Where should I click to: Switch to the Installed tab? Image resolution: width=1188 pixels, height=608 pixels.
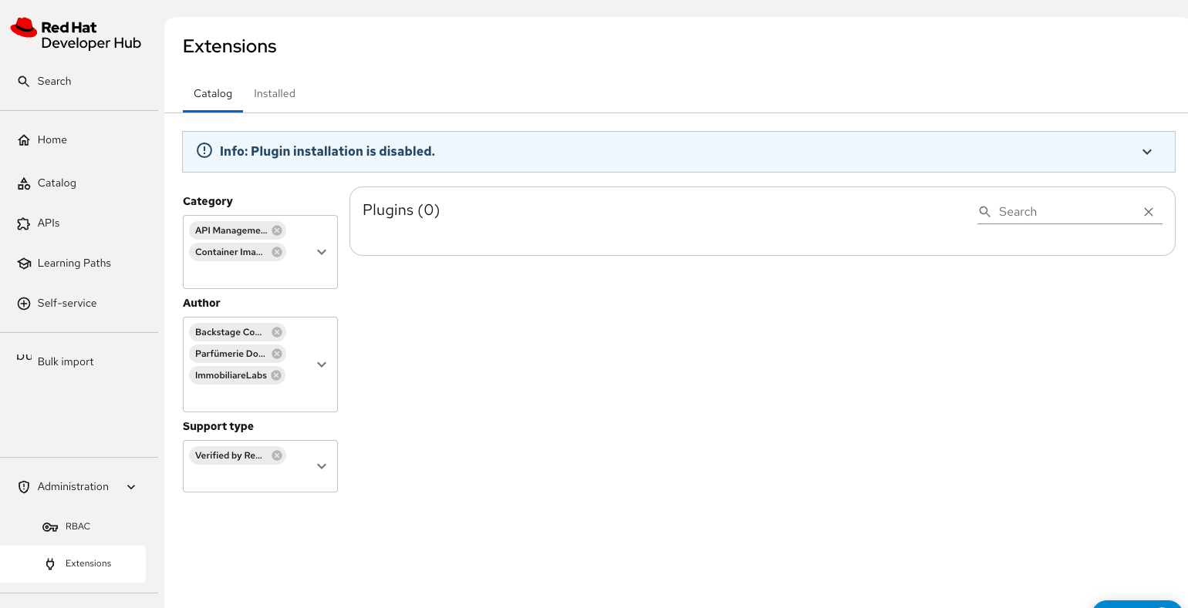coord(275,93)
